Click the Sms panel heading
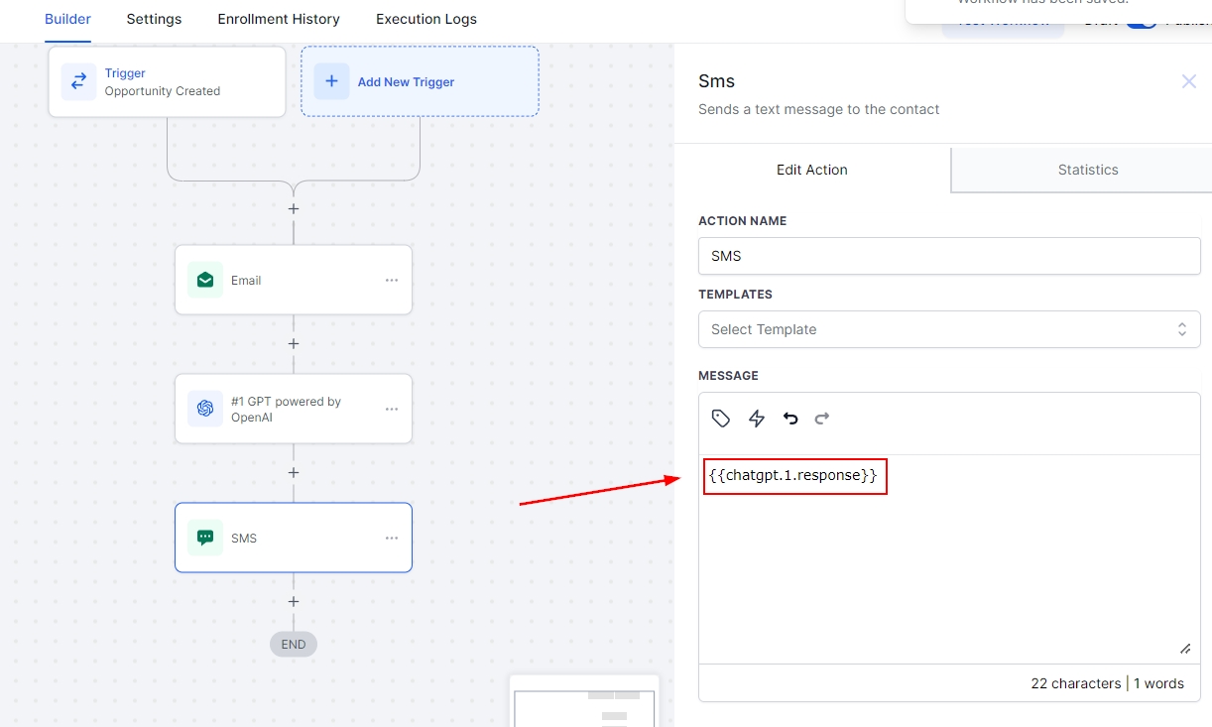Screen dimensions: 1212x727 pos(716,81)
